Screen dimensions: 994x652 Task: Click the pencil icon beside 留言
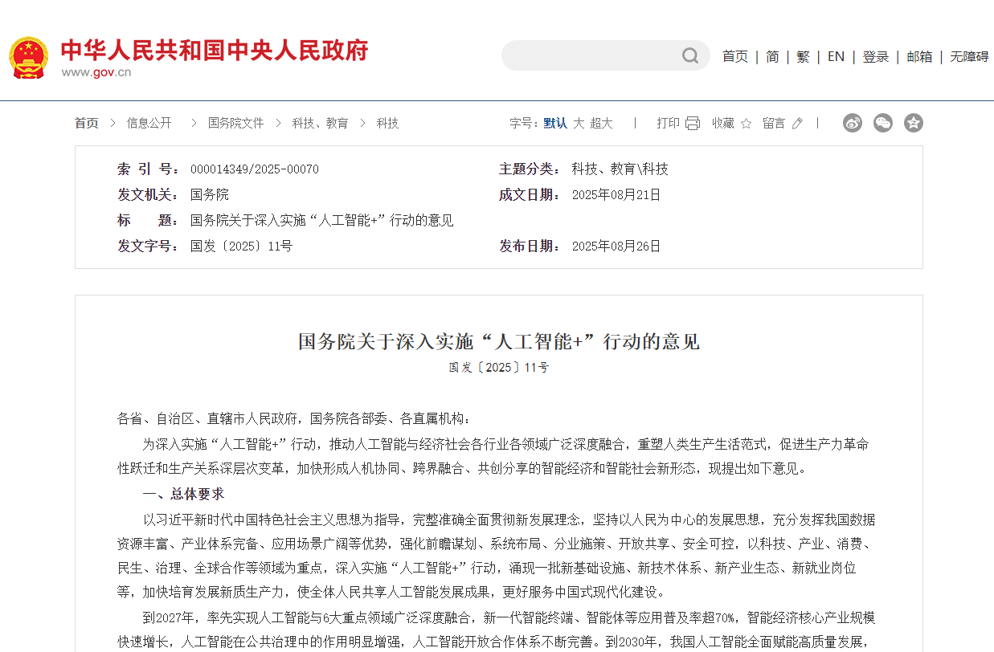coord(796,123)
